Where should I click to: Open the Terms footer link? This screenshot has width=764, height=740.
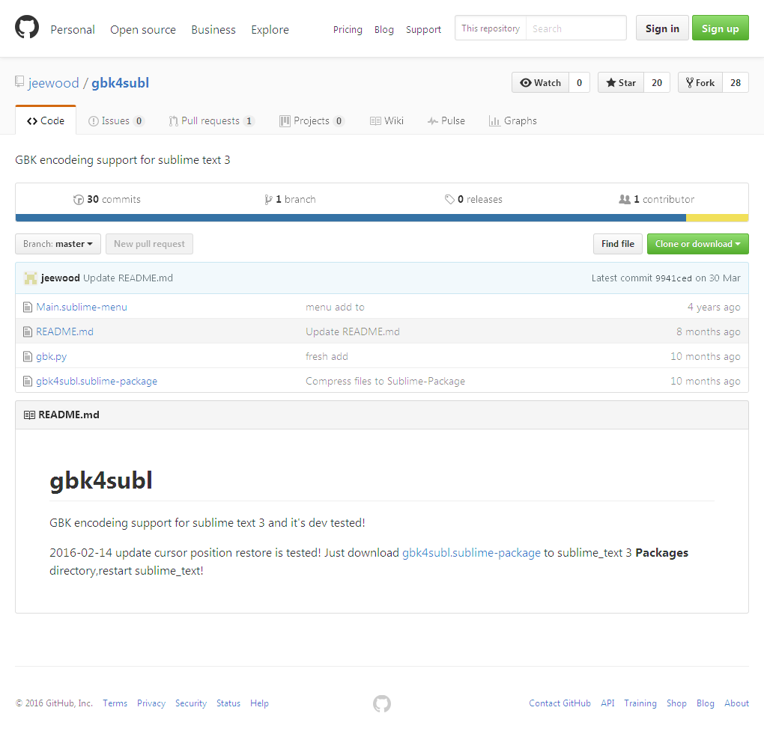[115, 703]
